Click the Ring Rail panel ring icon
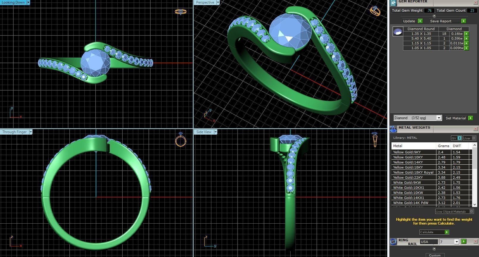 [393, 242]
